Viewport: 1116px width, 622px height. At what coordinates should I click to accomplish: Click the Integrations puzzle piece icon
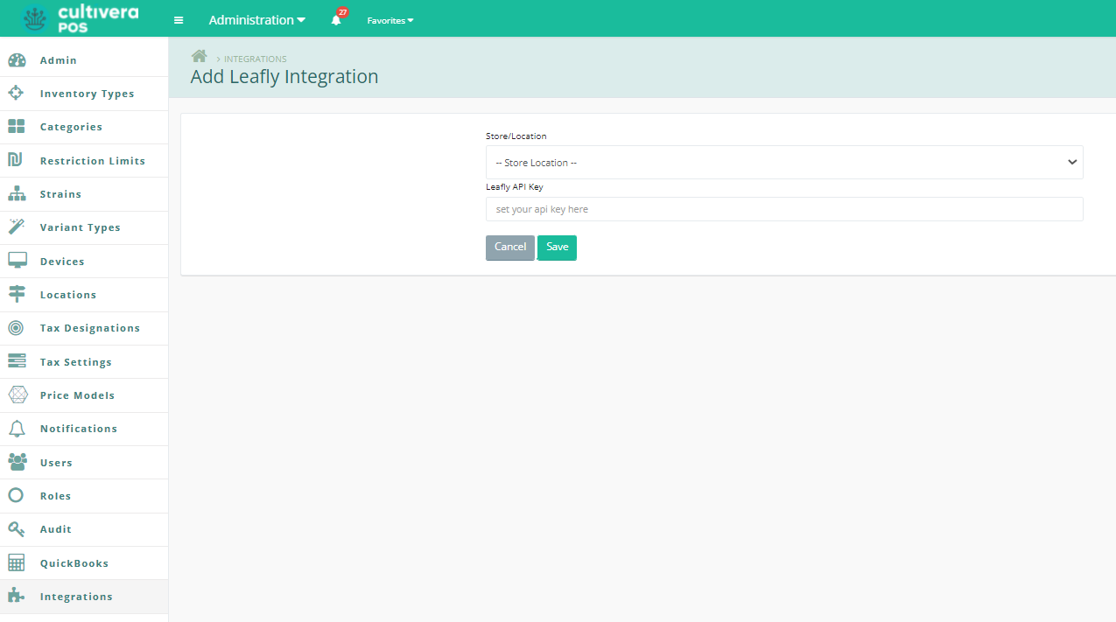pos(16,597)
